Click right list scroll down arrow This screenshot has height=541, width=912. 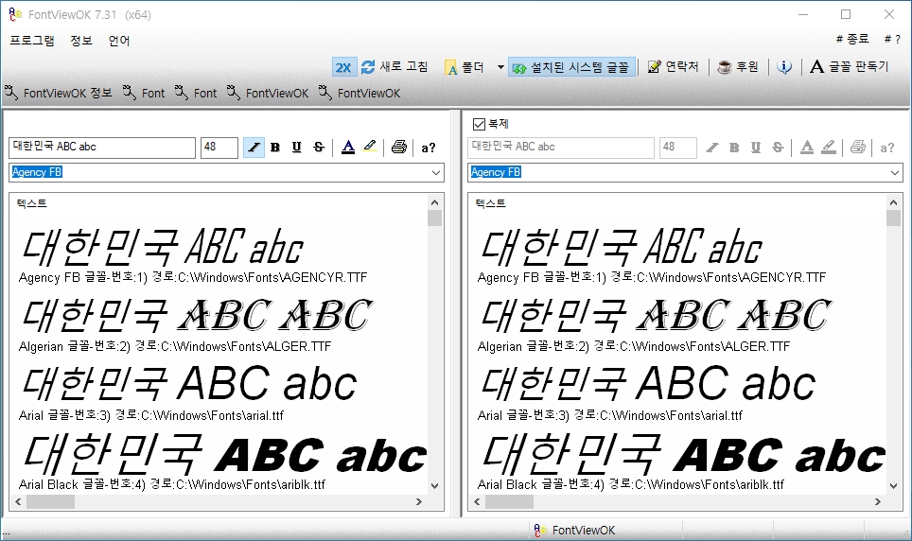893,486
